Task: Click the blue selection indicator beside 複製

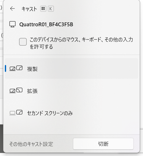Action: tap(5, 68)
